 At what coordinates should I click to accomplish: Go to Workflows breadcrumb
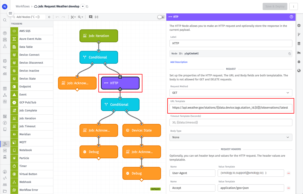[x=22, y=6]
